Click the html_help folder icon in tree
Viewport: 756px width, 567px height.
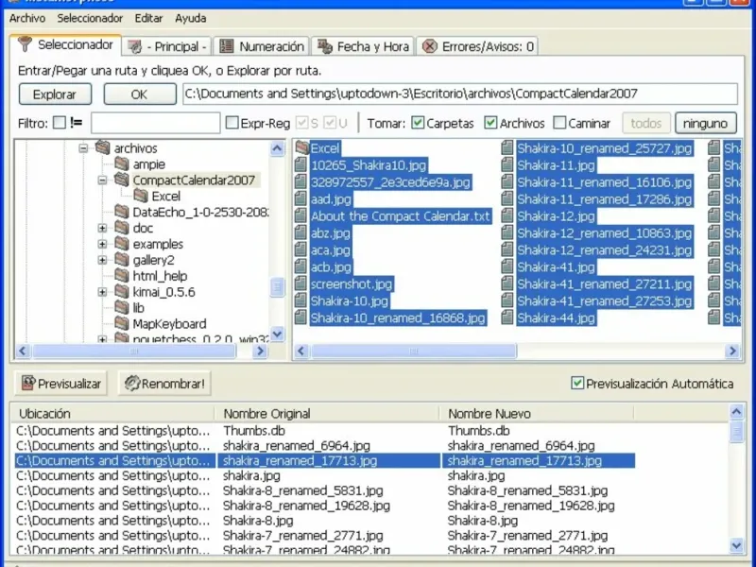(x=122, y=275)
